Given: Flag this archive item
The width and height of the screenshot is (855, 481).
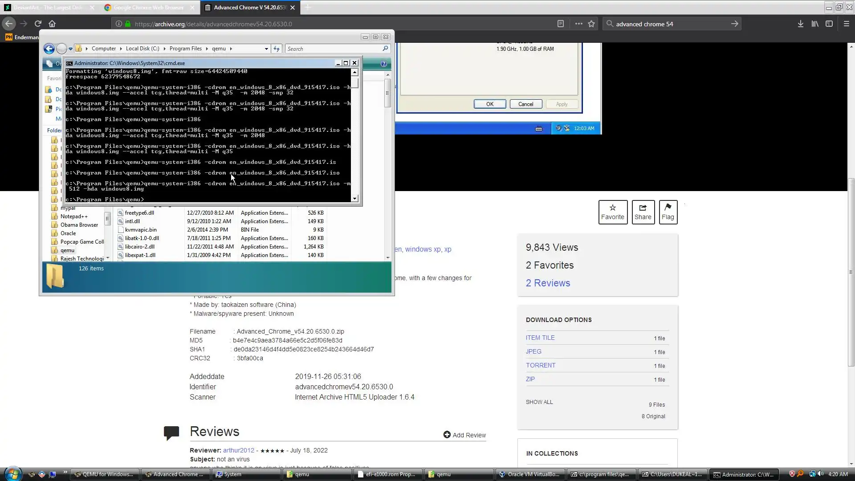Looking at the screenshot, I should point(668,212).
